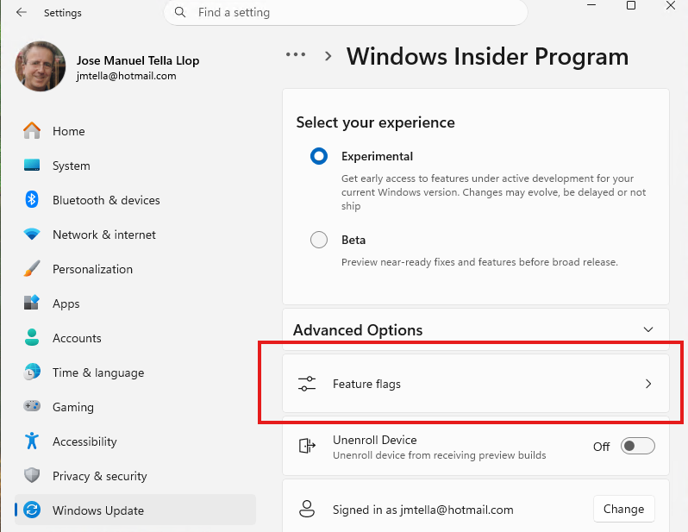Click the back arrow in title bar
Screen dimensions: 688x532
pyautogui.click(x=22, y=13)
